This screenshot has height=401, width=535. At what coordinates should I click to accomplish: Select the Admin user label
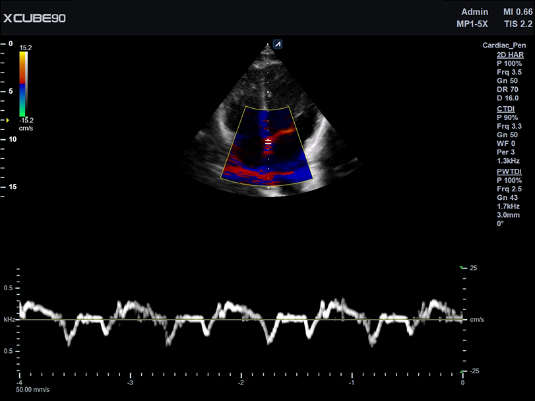[x=475, y=11]
